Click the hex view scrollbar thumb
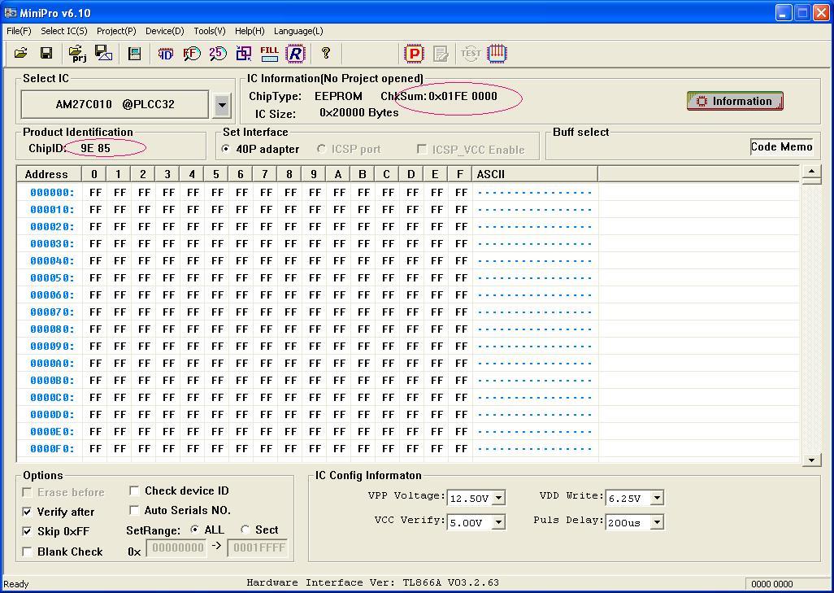 (x=812, y=181)
